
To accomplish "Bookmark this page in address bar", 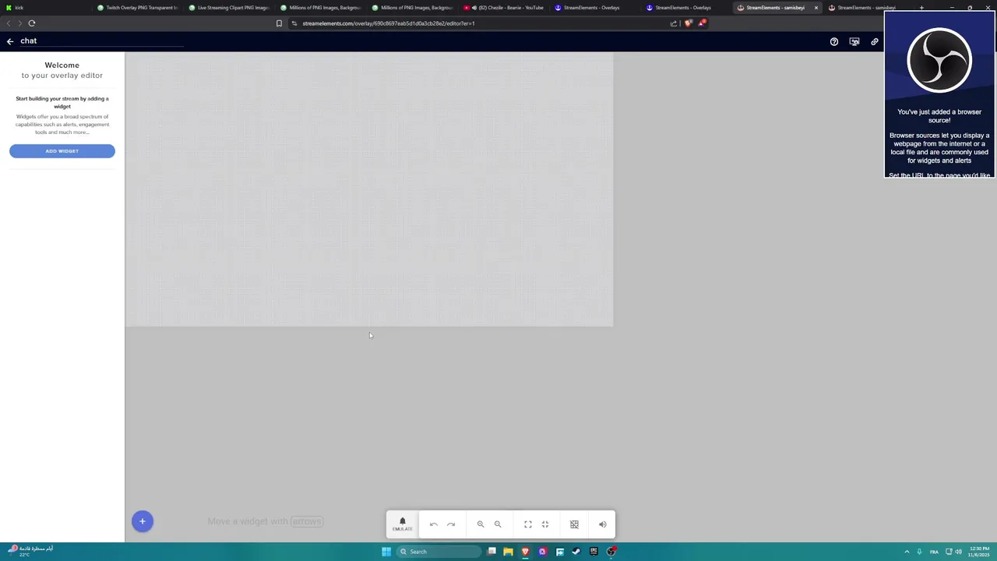I will 279,23.
